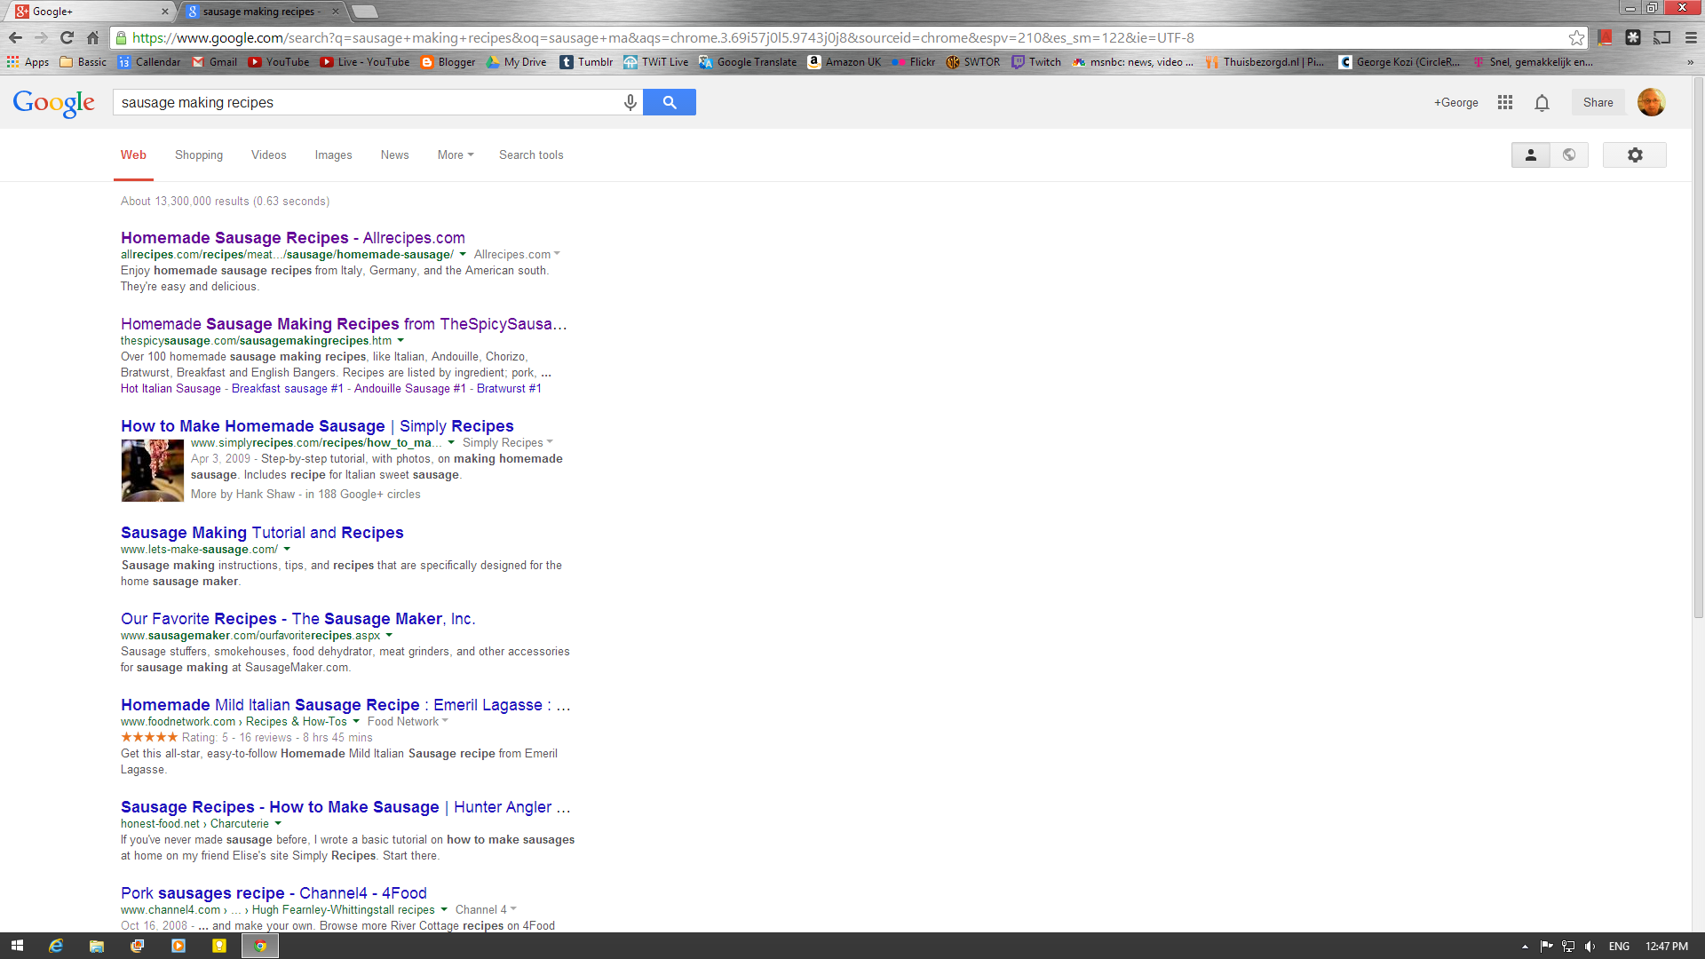Click the Internet Explorer taskbar icon
This screenshot has height=959, width=1705.
coord(56,946)
